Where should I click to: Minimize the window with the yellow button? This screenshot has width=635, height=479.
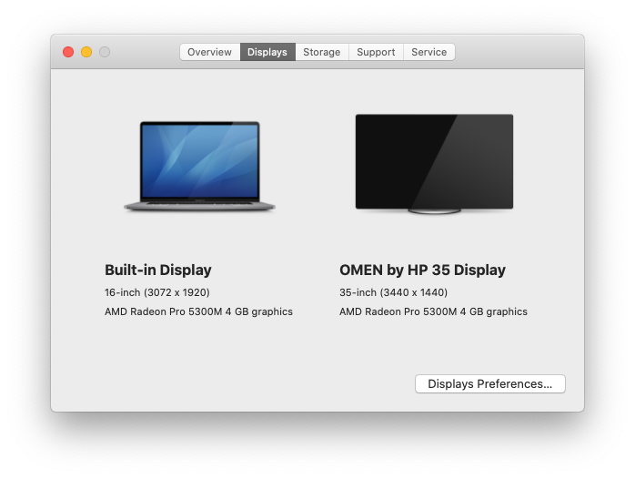(x=86, y=52)
